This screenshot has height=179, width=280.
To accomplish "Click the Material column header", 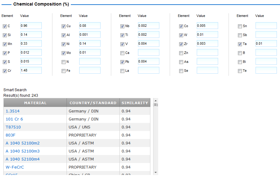I will [35, 103].
